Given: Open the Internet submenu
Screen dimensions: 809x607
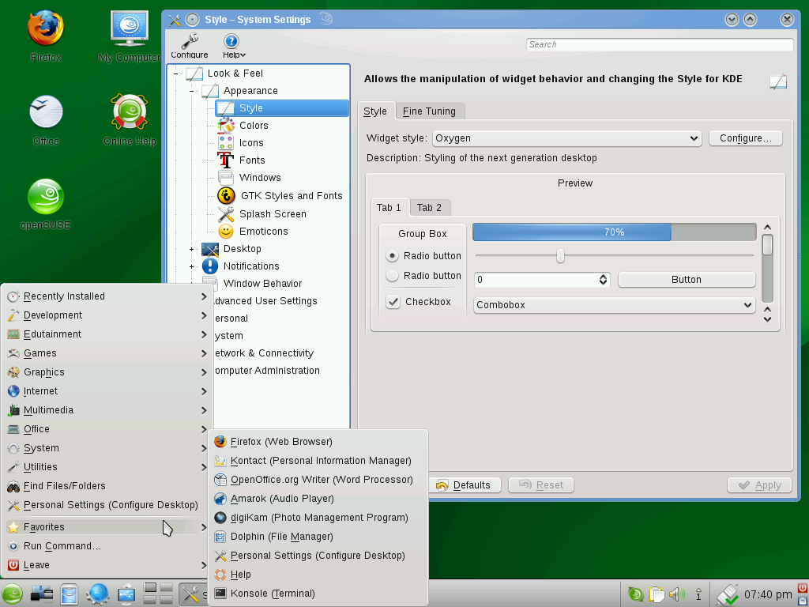Looking at the screenshot, I should [107, 391].
